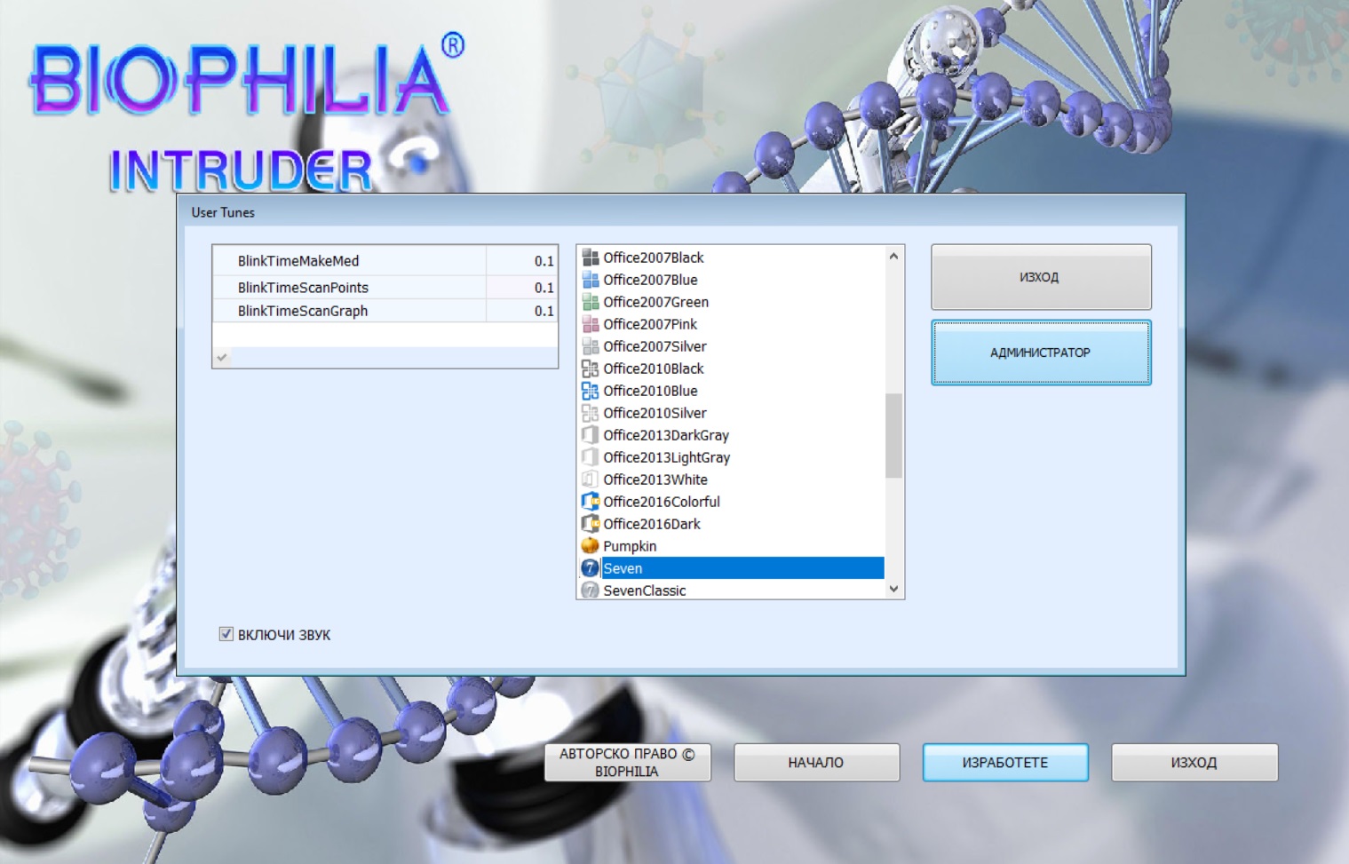
Task: Select the Office2010Blue skin name
Action: click(x=650, y=391)
